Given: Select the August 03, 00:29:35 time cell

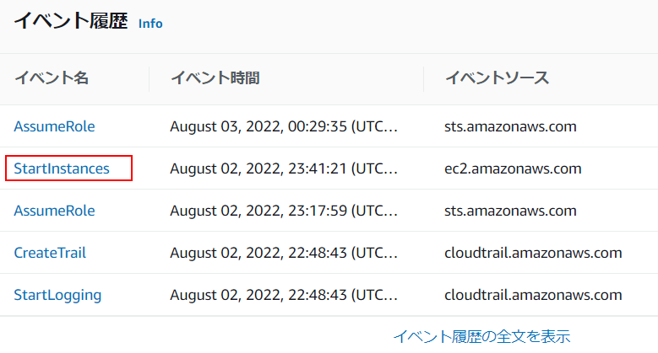Looking at the screenshot, I should pyautogui.click(x=284, y=126).
